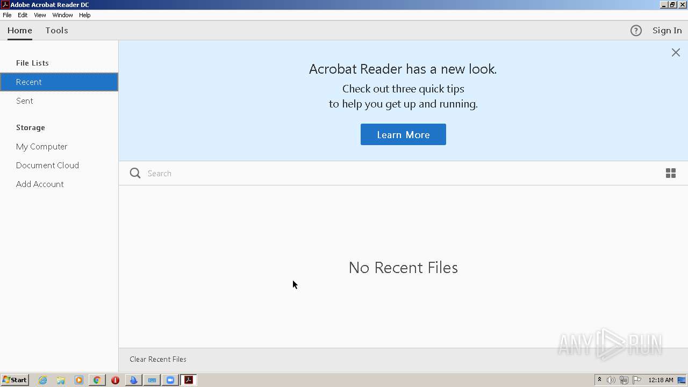Close the new look banner
This screenshot has width=688, height=387.
click(676, 52)
